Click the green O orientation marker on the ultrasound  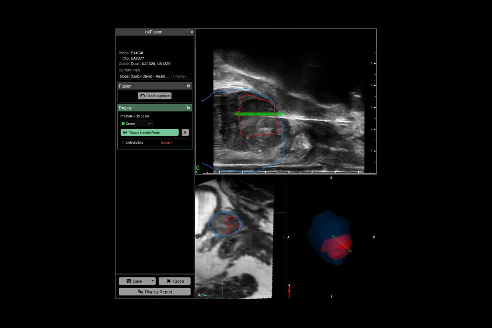pyautogui.click(x=198, y=167)
